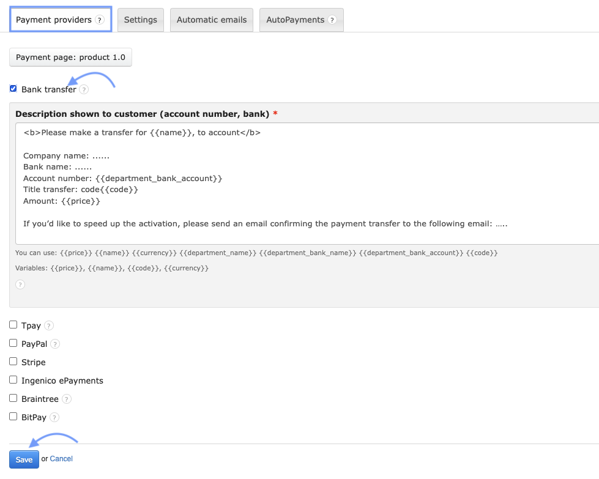Click help icon next to Bank transfer
The image size is (599, 479).
84,90
